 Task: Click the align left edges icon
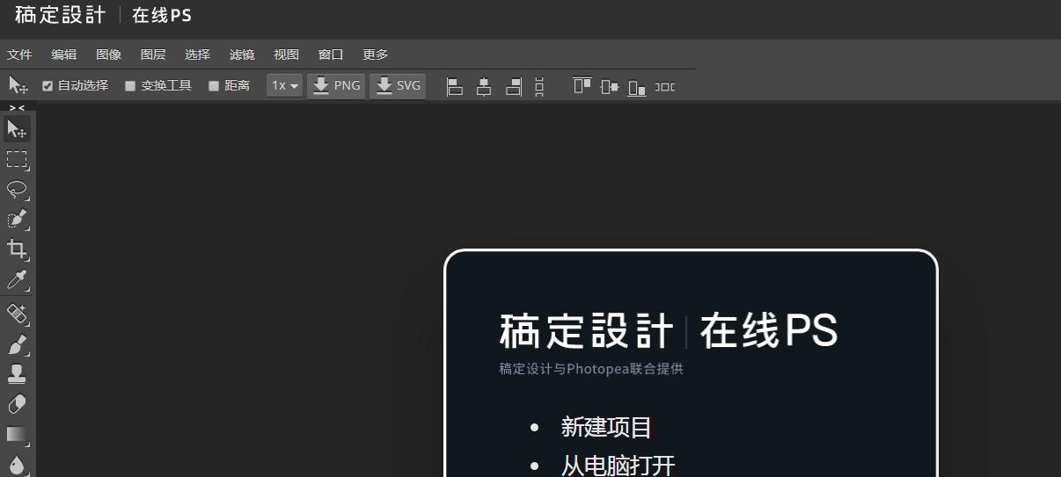[x=455, y=86]
